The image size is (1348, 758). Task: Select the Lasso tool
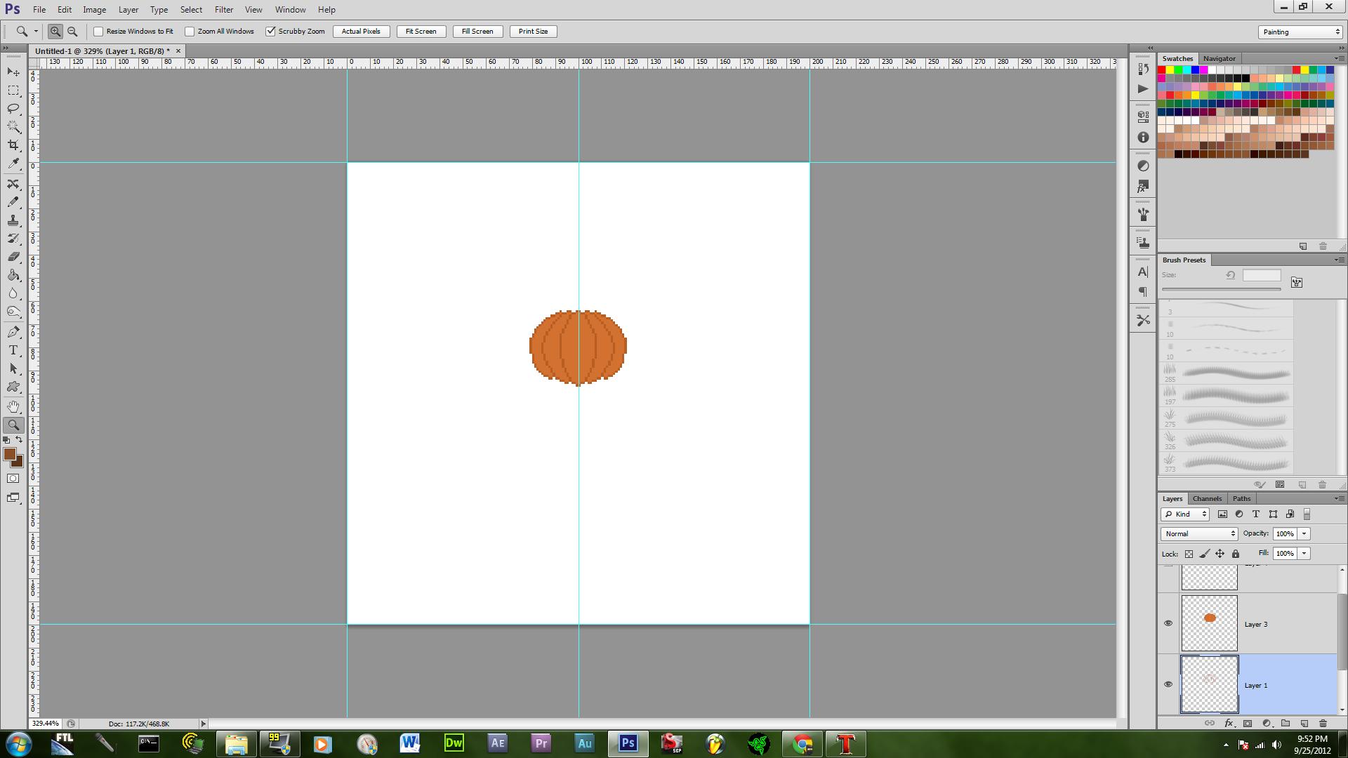click(x=13, y=108)
